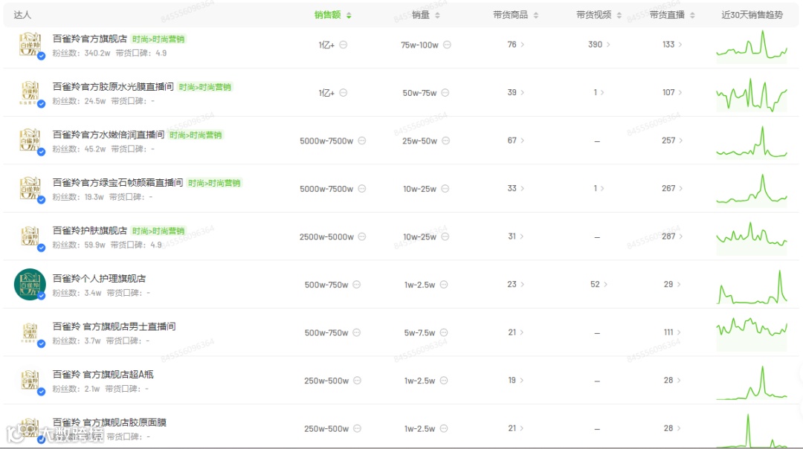Click info icon next to 百雀羚官方旗舰店 1亿+ sales
The image size is (803, 449).
343,45
